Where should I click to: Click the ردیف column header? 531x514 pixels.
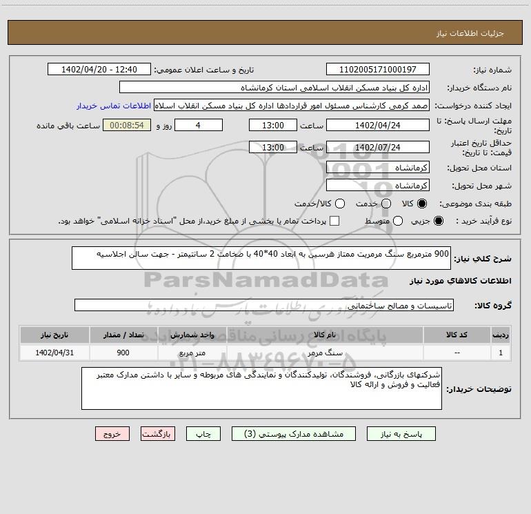tap(501, 335)
